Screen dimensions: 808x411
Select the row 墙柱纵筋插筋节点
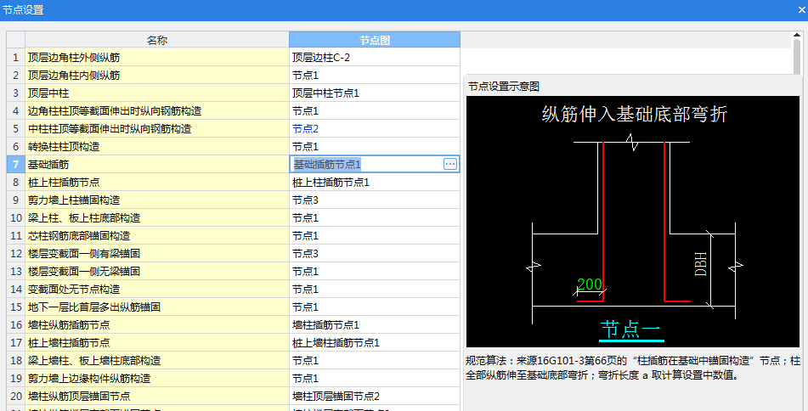[x=157, y=325]
